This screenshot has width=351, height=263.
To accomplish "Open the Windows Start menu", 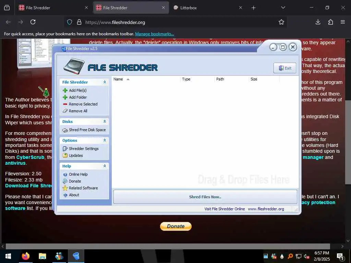I will pos(8,256).
